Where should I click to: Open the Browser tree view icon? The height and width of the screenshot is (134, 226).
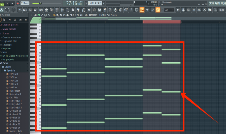[x=67, y=10]
